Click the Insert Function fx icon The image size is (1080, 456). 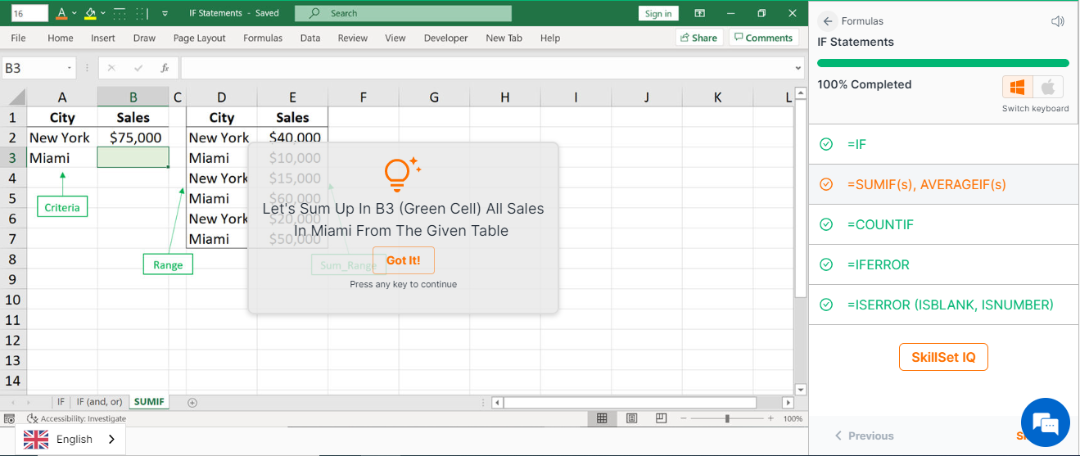click(165, 68)
